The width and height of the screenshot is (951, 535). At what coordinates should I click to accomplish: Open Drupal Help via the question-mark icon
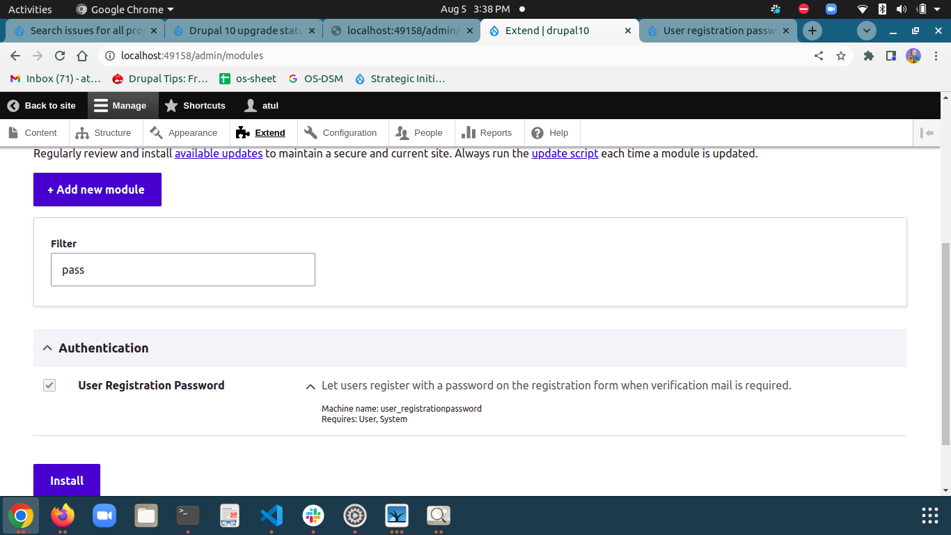535,132
